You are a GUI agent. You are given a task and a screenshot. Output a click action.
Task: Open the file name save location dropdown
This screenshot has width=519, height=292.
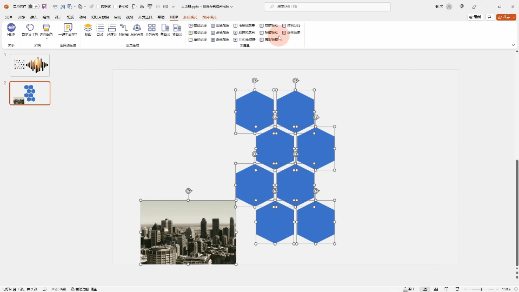pyautogui.click(x=231, y=6)
